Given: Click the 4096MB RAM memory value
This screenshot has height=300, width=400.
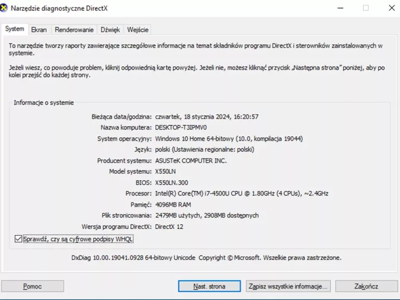Looking at the screenshot, I should pos(174,204).
